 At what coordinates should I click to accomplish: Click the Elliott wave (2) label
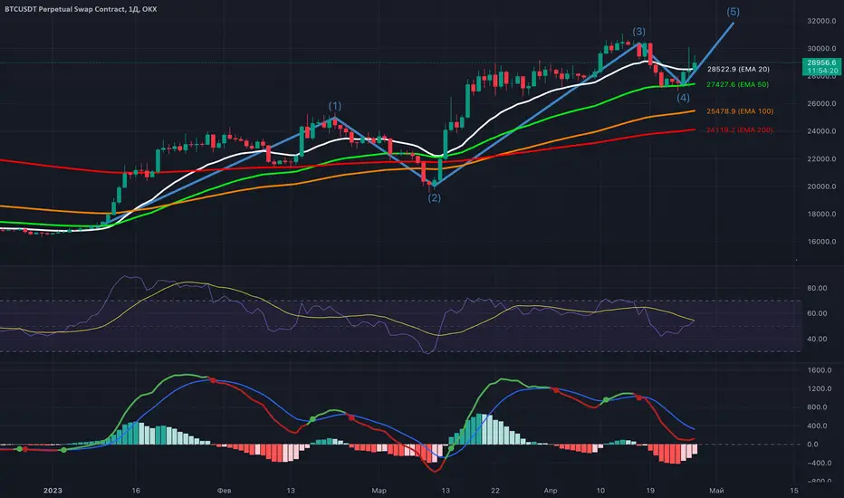pyautogui.click(x=435, y=198)
